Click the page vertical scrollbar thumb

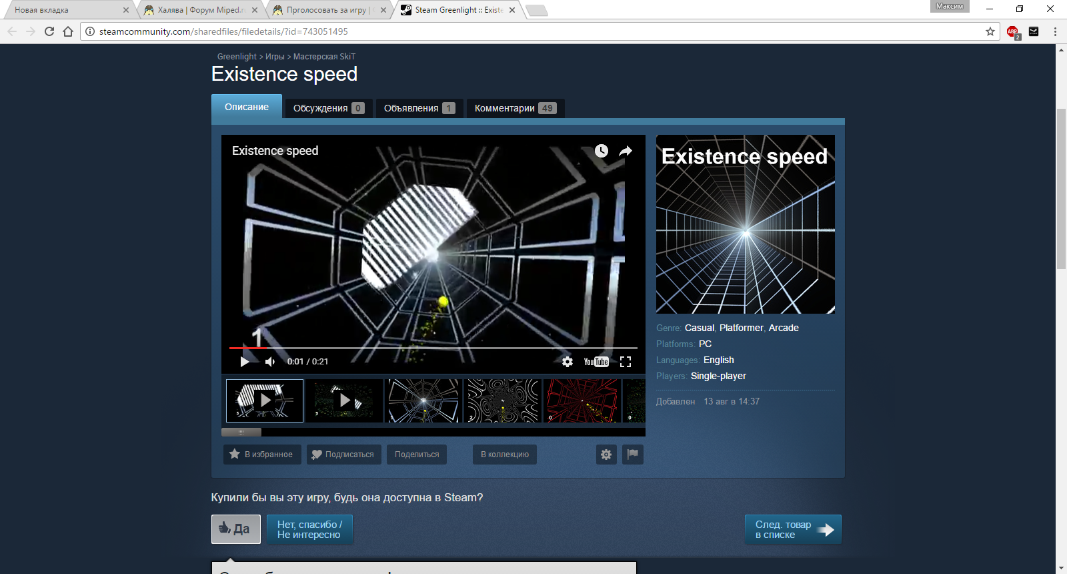point(1061,188)
